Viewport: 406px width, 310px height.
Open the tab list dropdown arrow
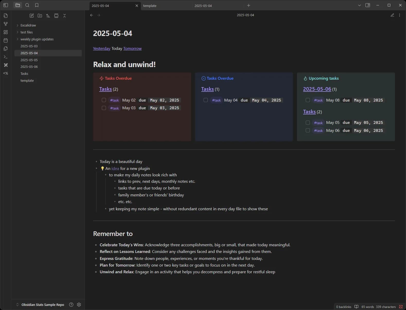(x=359, y=5)
